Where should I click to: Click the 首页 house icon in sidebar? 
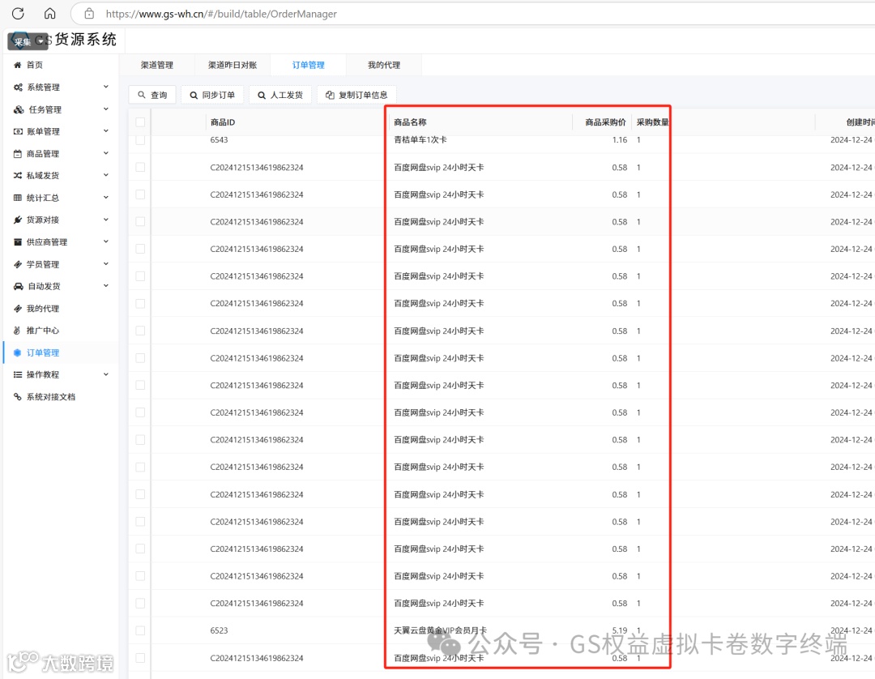(x=17, y=65)
